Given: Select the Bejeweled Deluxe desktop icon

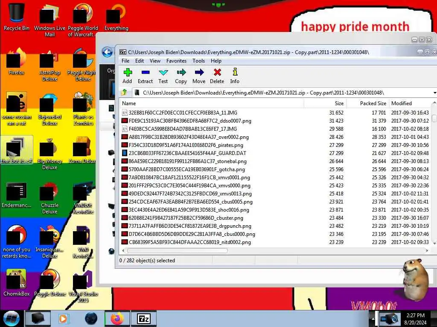Looking at the screenshot, I should (x=50, y=109).
